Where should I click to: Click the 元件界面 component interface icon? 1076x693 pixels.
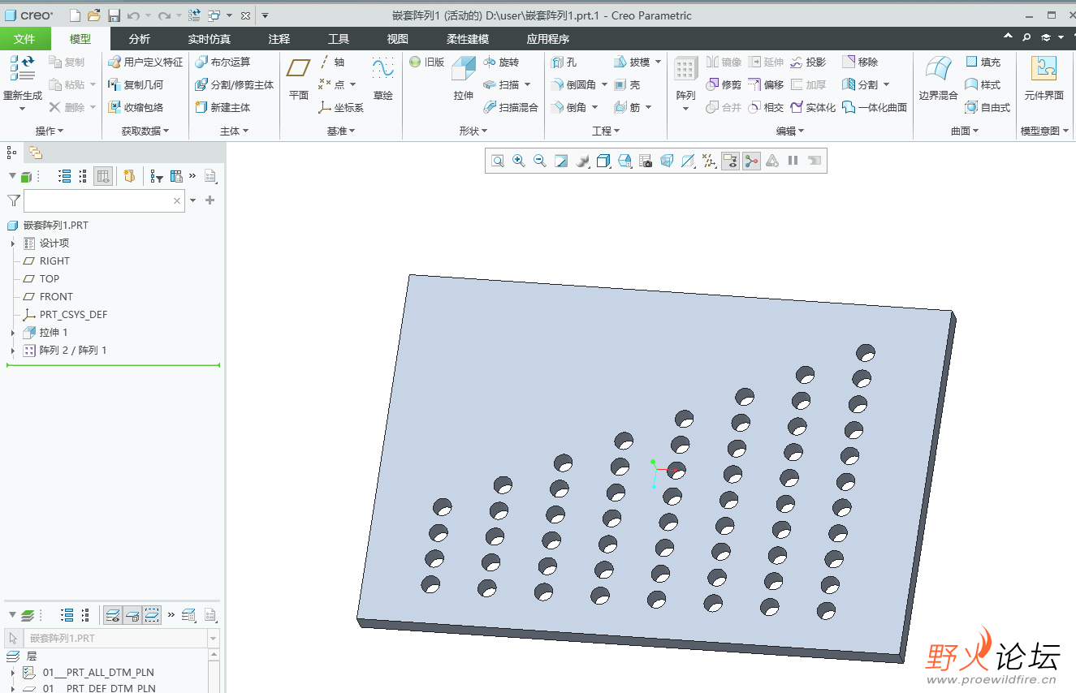1044,69
